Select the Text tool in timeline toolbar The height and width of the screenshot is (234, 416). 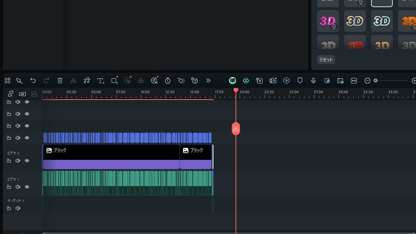[x=100, y=80]
